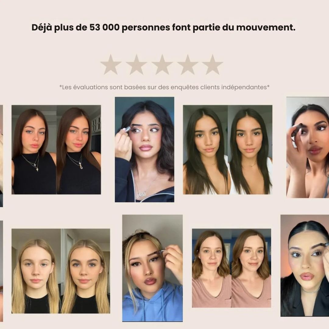Click the fourth rating star
Viewport: 329px width, 329px height.
(x=187, y=65)
